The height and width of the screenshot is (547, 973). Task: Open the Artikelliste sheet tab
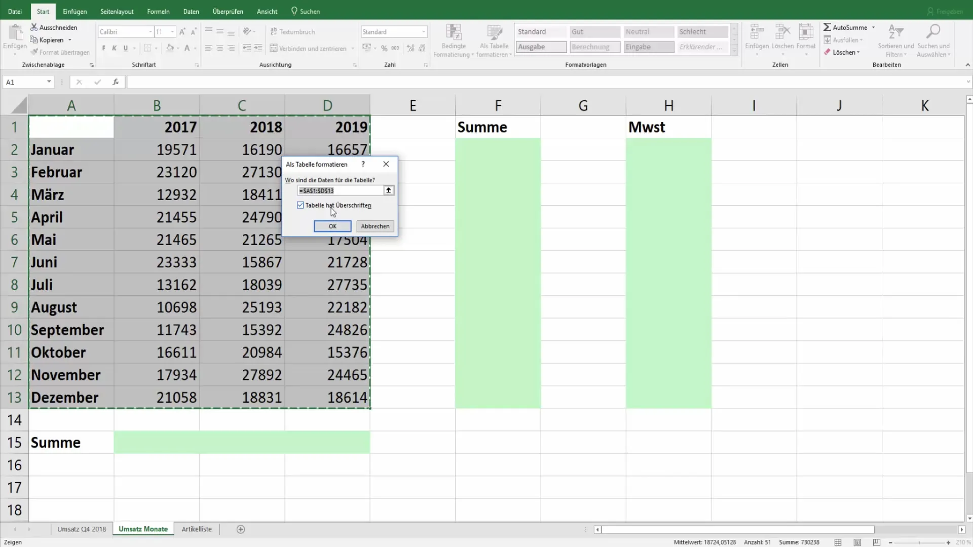click(x=197, y=529)
